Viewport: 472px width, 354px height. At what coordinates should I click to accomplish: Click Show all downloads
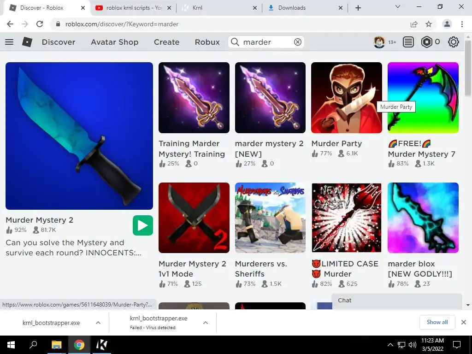point(437,322)
